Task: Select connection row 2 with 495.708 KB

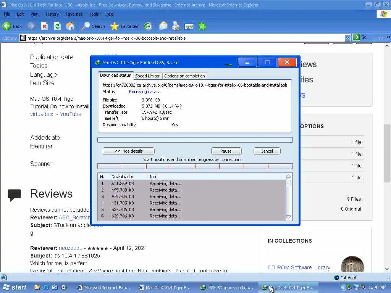Action: pyautogui.click(x=192, y=190)
